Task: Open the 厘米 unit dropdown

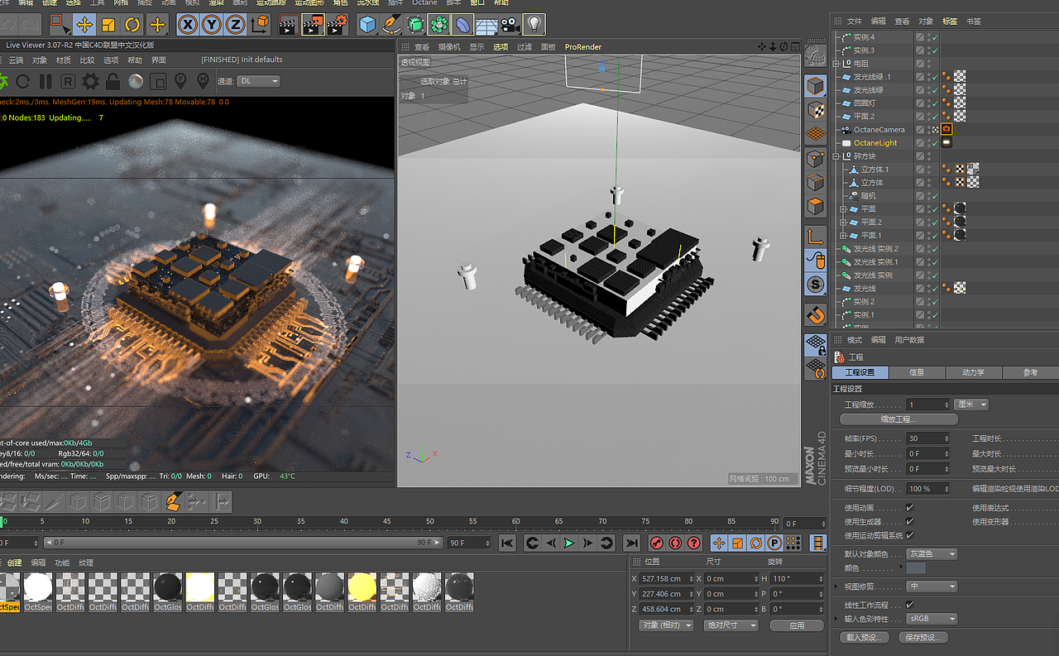Action: point(971,405)
